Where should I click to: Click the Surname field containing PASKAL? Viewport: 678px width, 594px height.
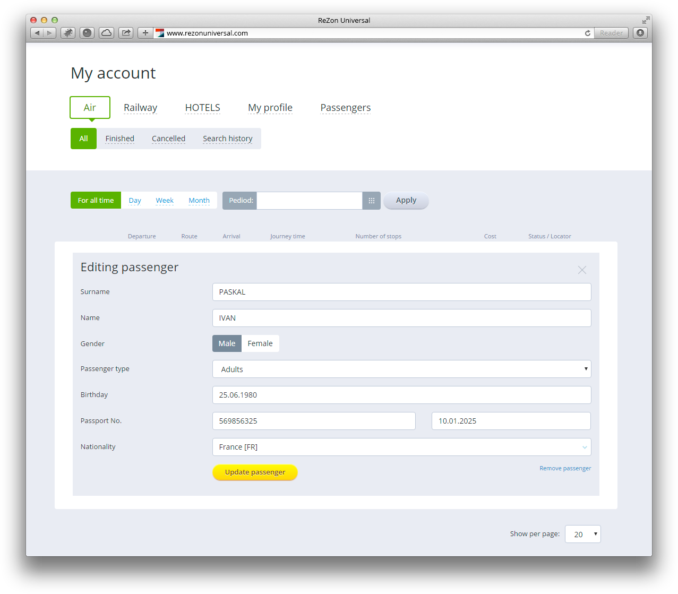401,292
